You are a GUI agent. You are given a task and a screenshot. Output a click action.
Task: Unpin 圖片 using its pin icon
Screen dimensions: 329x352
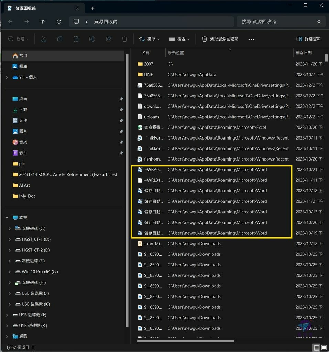tap(121, 131)
